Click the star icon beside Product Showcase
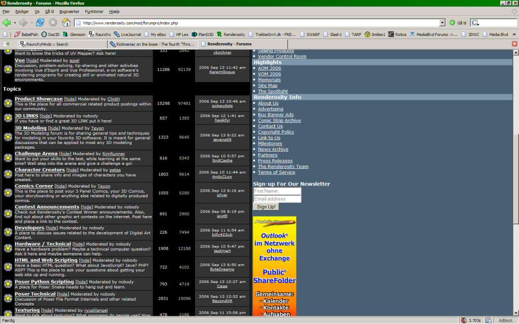This screenshot has width=519, height=324. pyautogui.click(x=8, y=103)
